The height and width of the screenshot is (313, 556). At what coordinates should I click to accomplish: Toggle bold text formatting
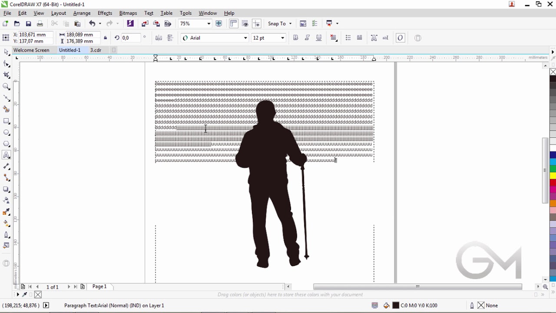tap(296, 38)
